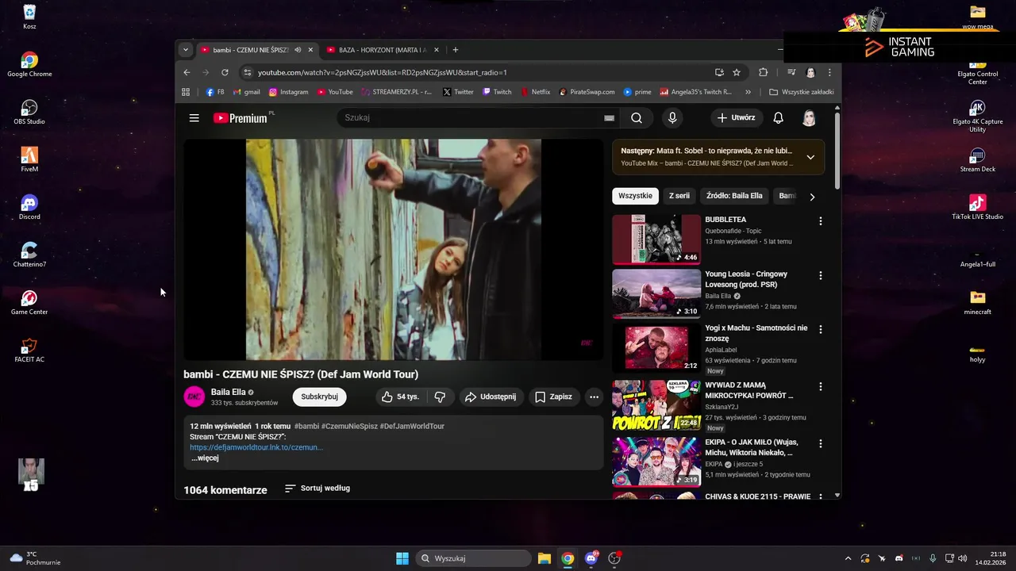This screenshot has width=1016, height=571.
Task: Switch to the BAZA - HORYZONT tab
Action: (x=383, y=50)
